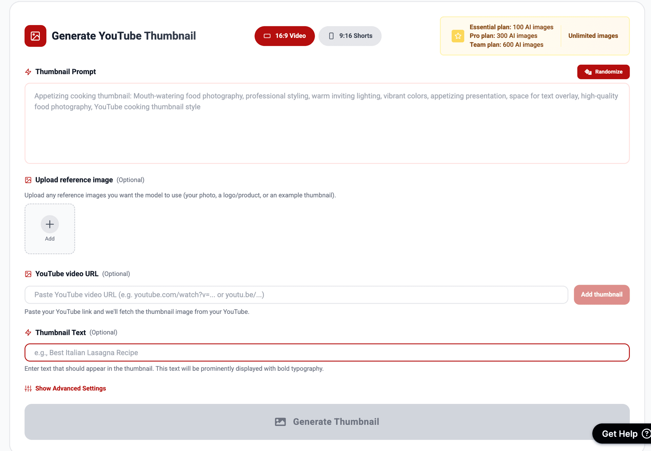Click lightning icon next to Thumbnail Prompt
This screenshot has width=651, height=451.
(28, 72)
